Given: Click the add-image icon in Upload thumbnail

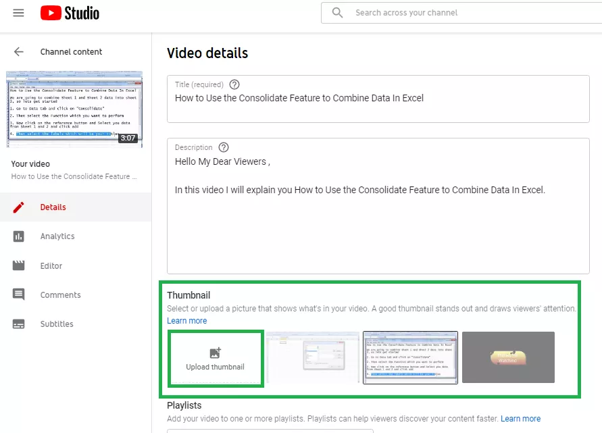Looking at the screenshot, I should click(x=216, y=353).
